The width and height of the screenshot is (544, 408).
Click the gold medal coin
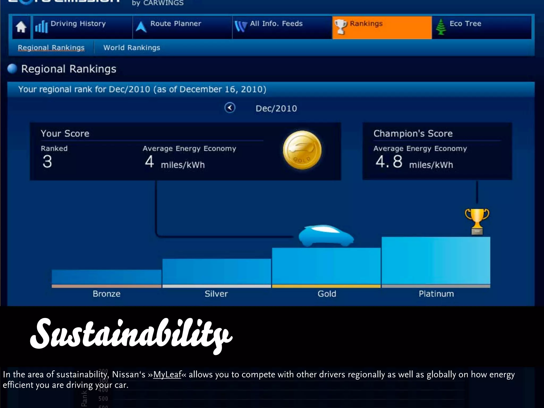point(302,150)
